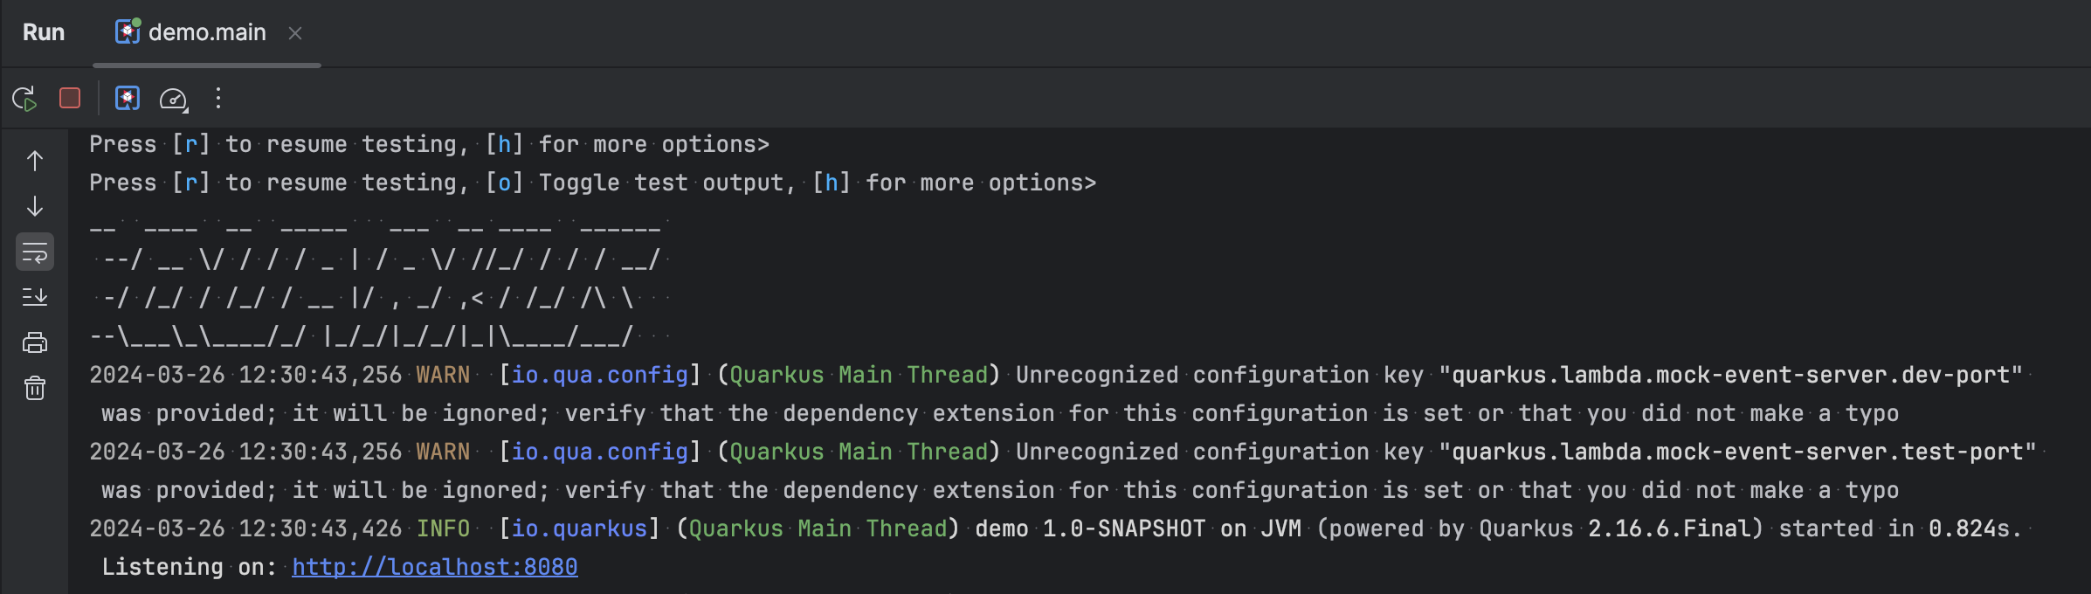
Task: Close the demo.main run tab
Action: tap(295, 34)
